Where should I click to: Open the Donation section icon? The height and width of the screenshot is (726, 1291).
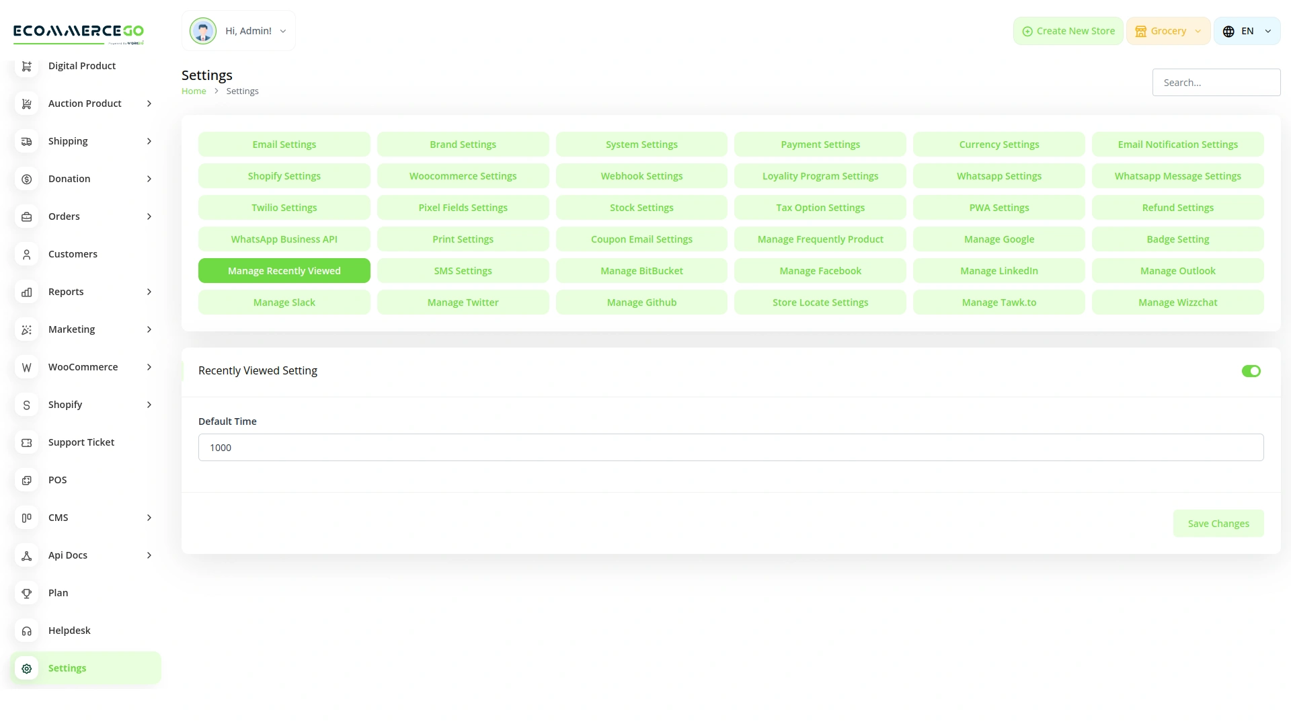coord(26,179)
